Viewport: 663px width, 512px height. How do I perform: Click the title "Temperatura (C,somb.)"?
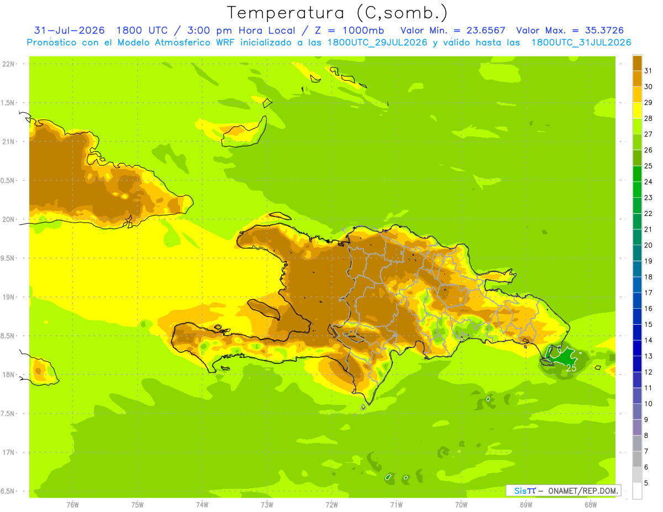pos(337,13)
